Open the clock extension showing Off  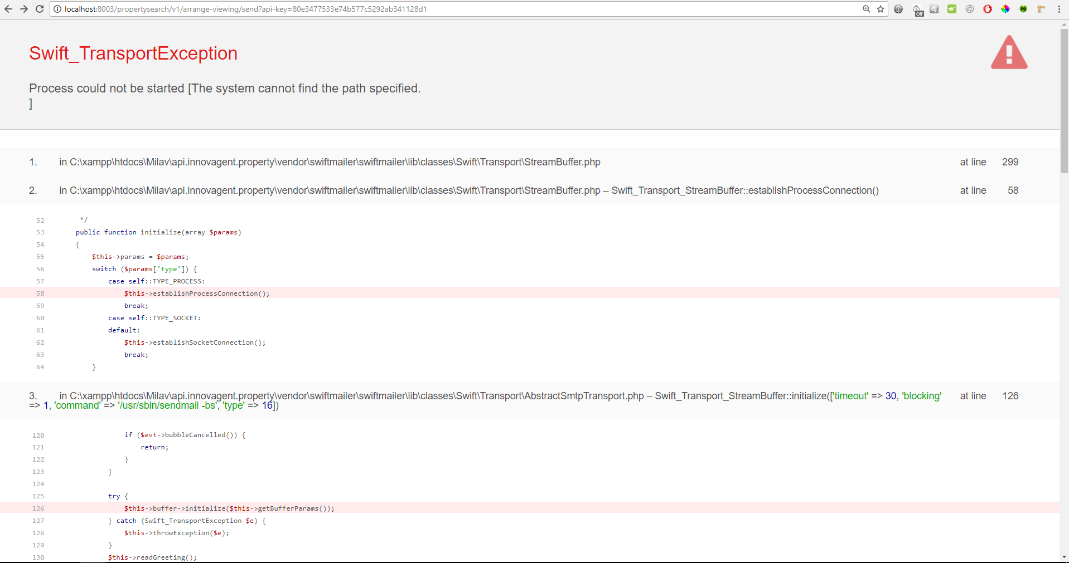(917, 10)
